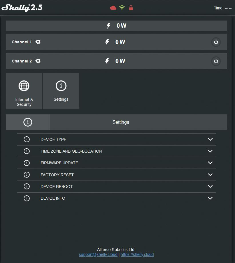Viewport: 235px width, 263px height.
Task: Click the green WiFi signal icon
Action: point(122,8)
